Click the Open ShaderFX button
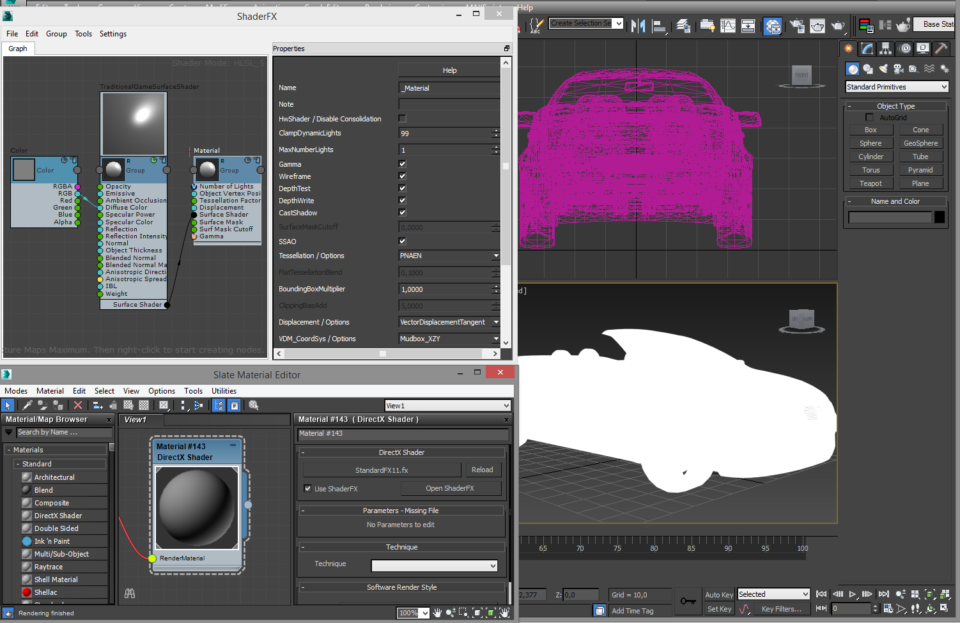Viewport: 960px width, 623px height. pyautogui.click(x=450, y=488)
